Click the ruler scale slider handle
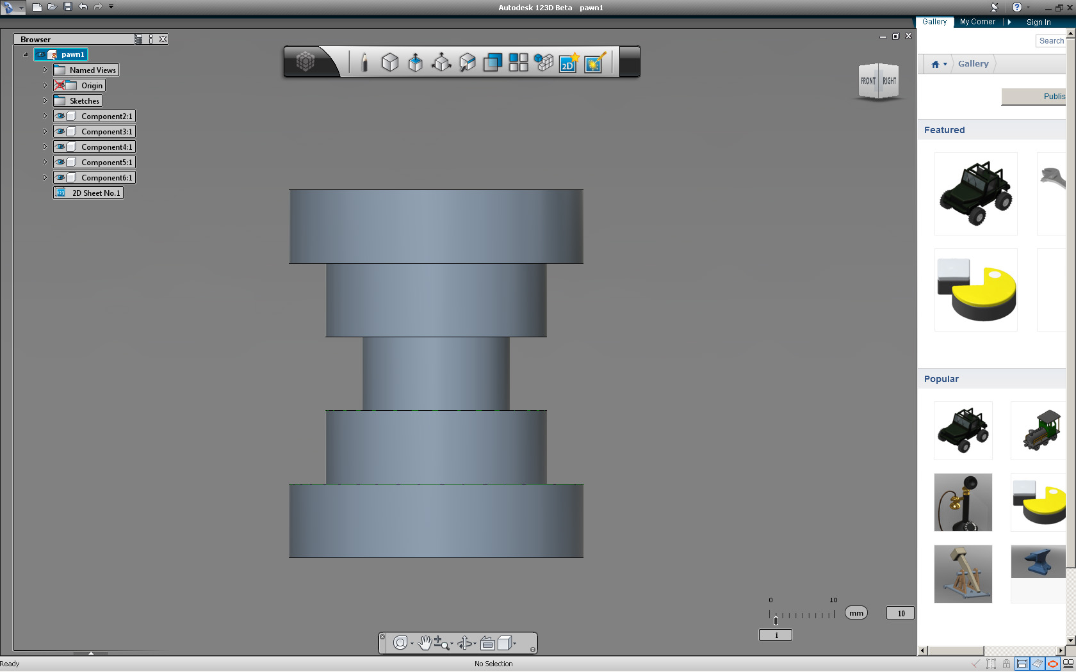1076x672 pixels. click(776, 620)
